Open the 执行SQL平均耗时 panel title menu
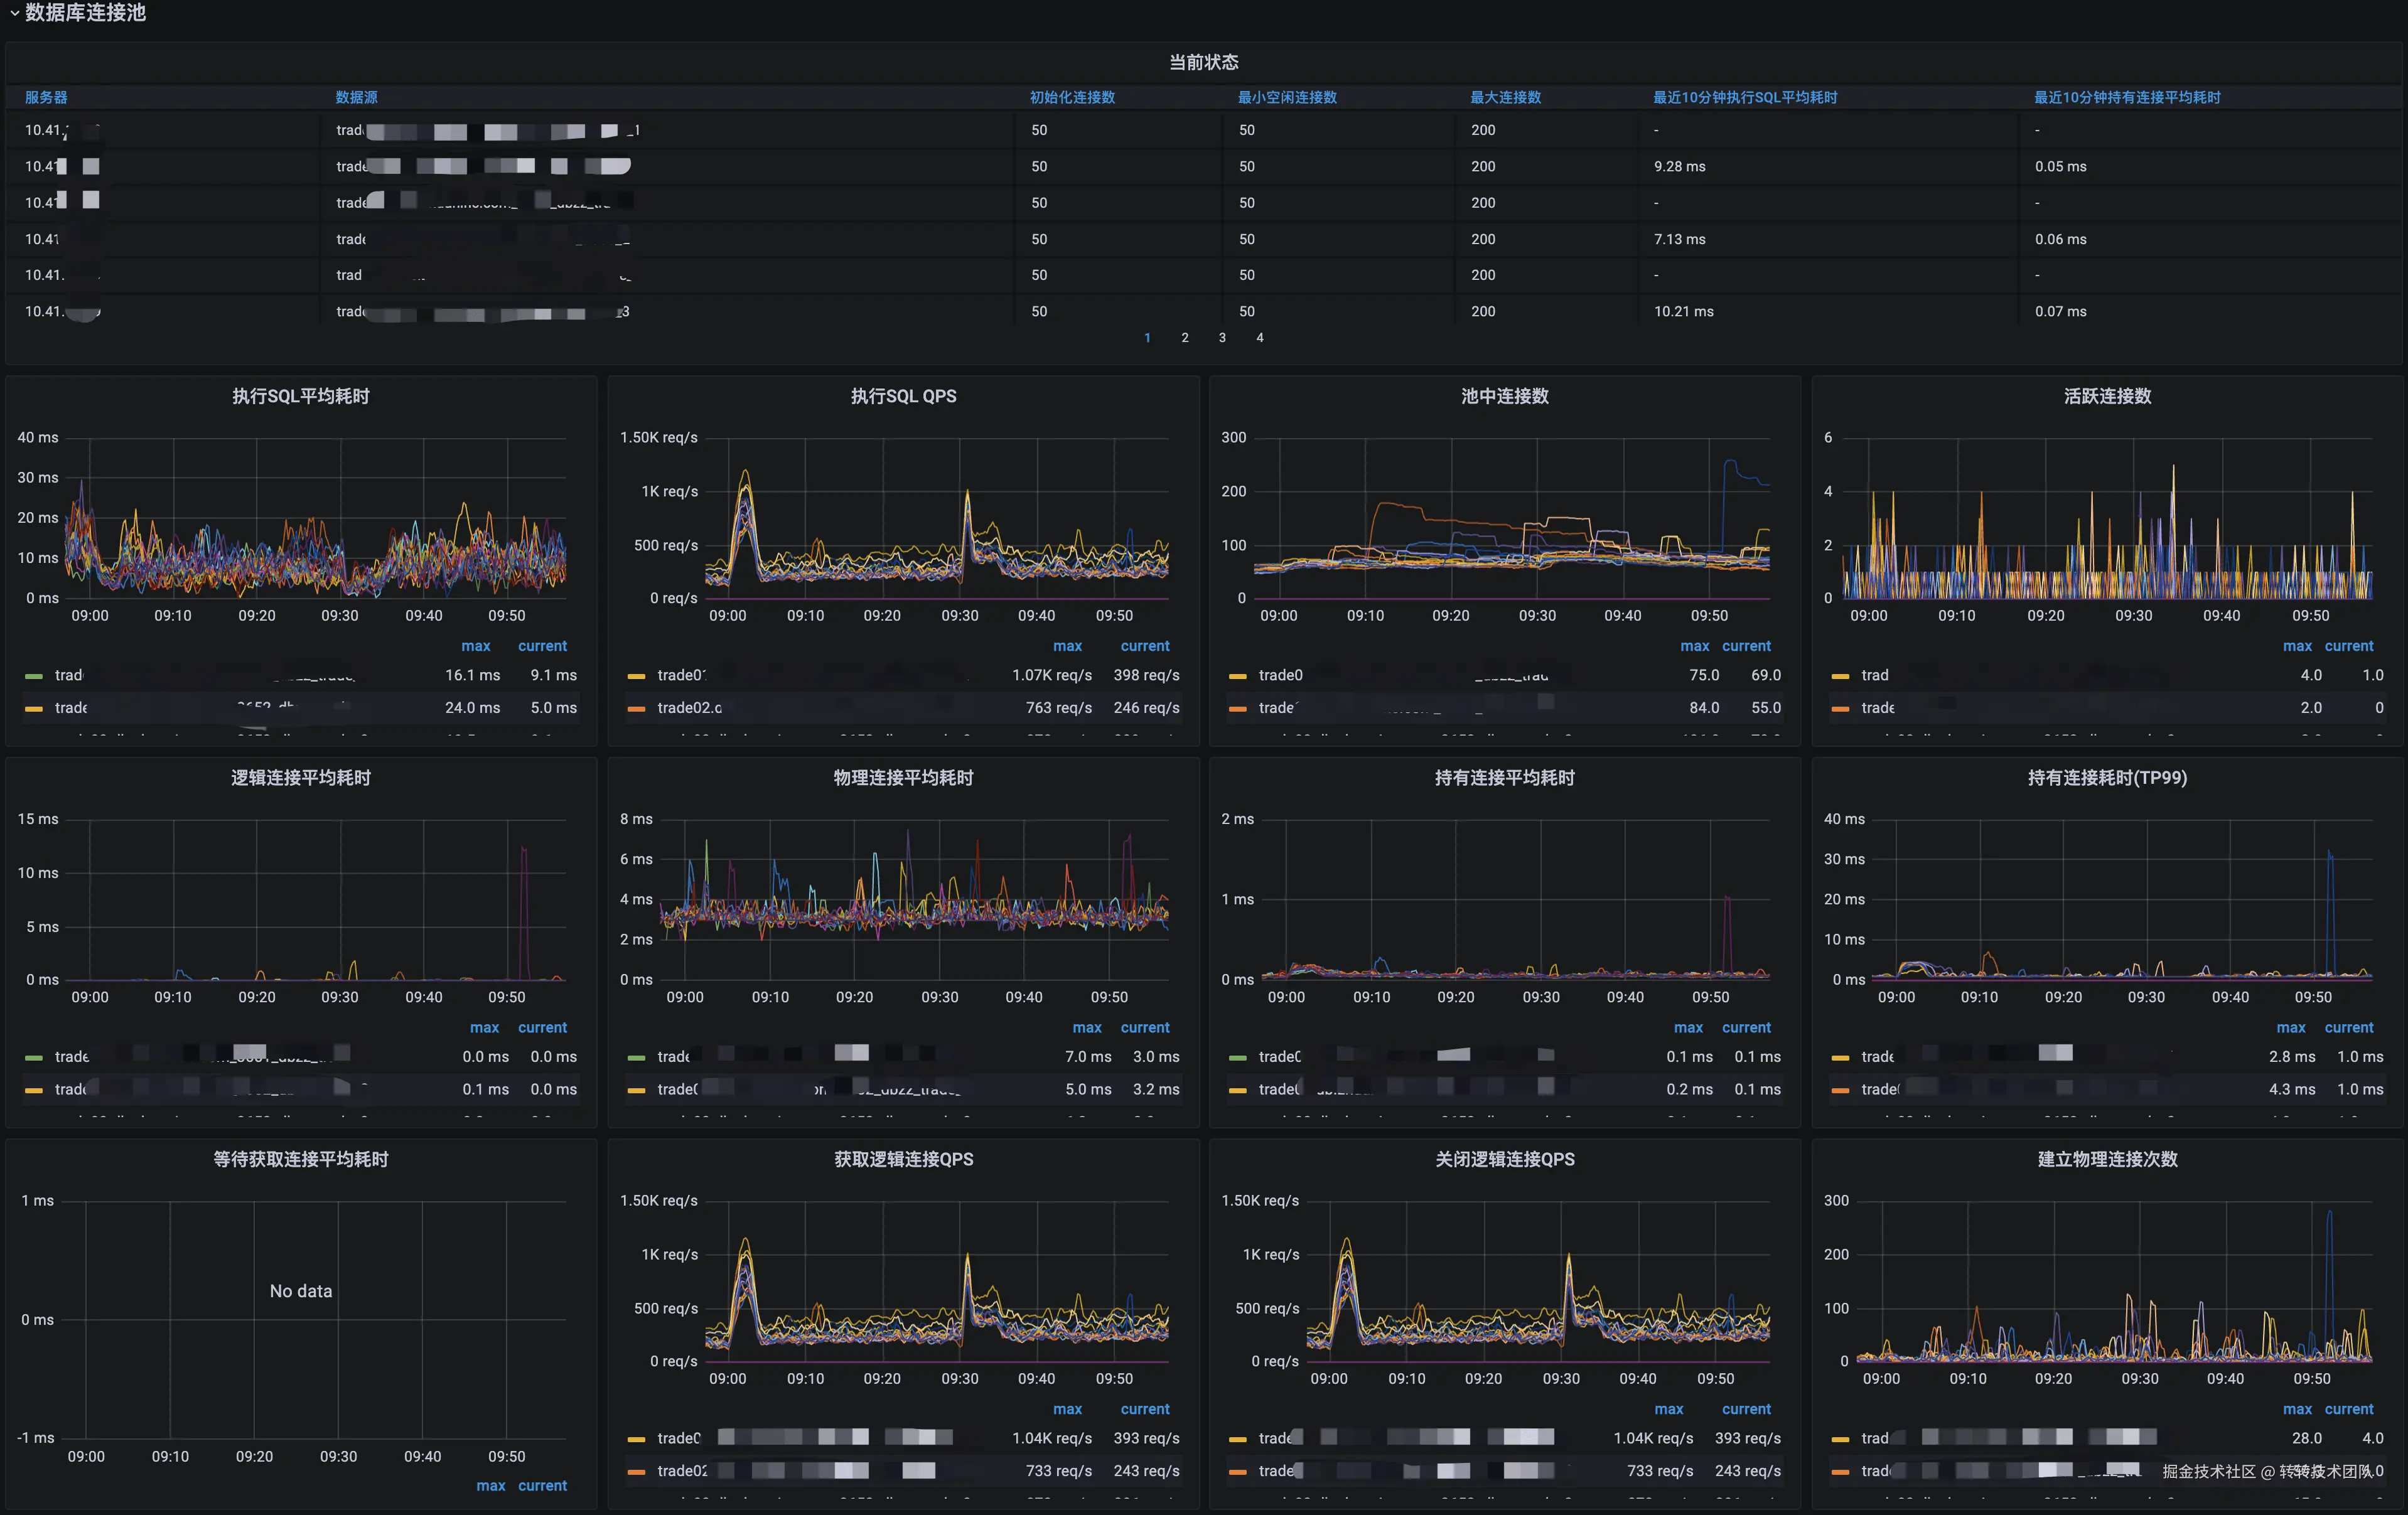 301,396
